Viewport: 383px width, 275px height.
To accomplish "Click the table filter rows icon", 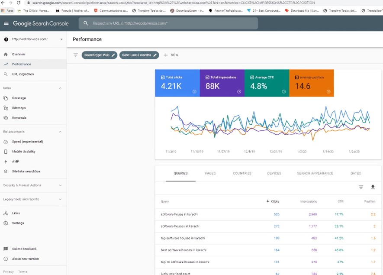I will click(361, 187).
